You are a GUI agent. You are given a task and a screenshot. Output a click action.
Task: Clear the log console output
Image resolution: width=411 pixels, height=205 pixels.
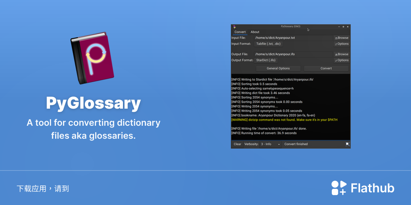[x=237, y=144]
